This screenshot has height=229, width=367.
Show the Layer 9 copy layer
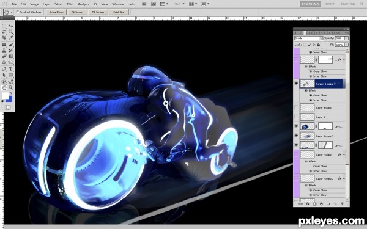point(296,107)
